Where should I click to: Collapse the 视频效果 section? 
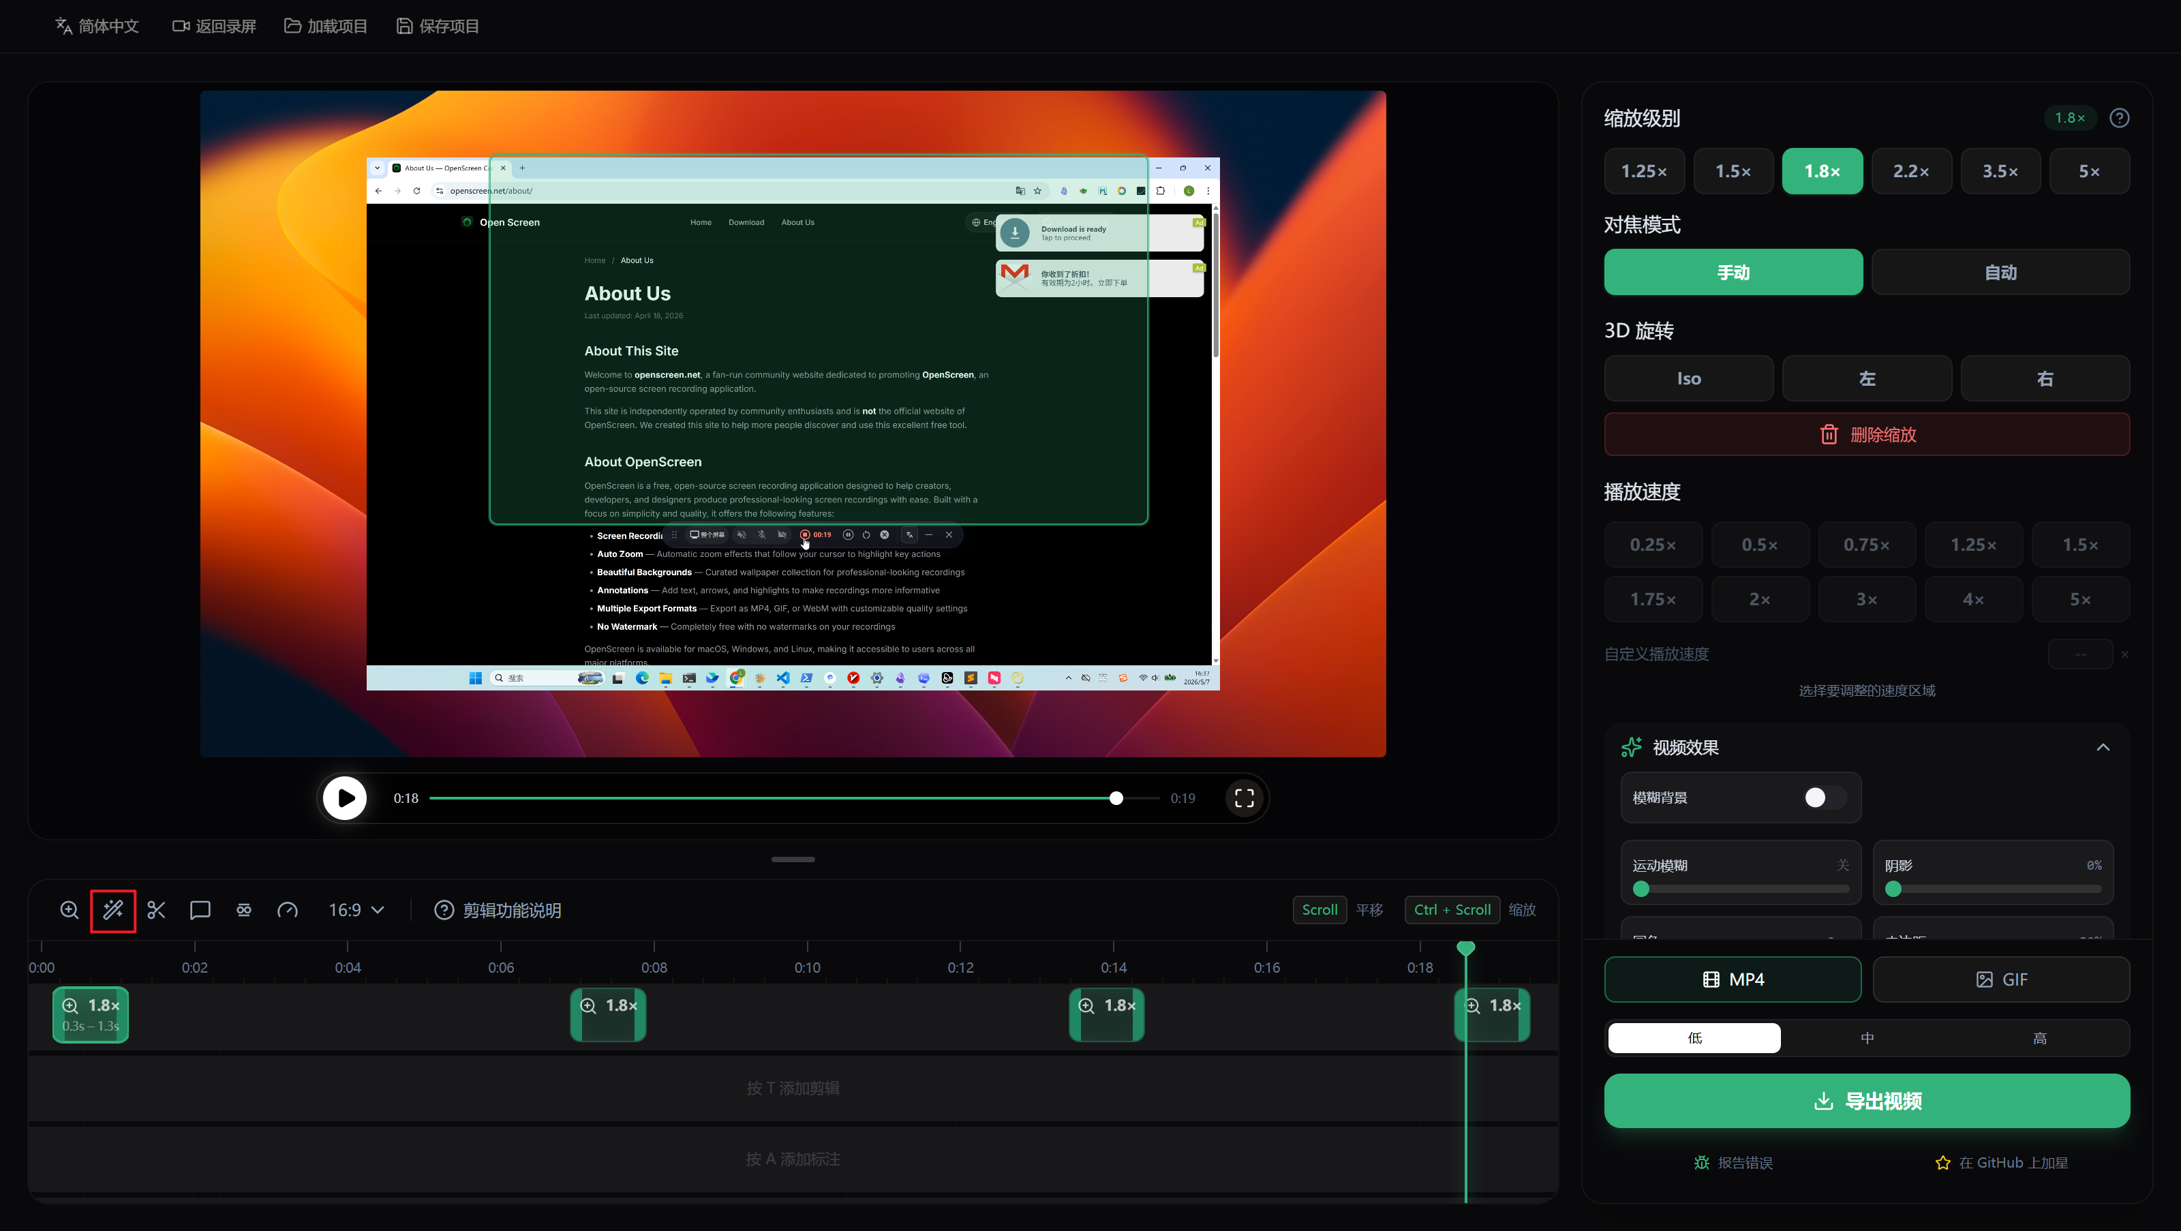pos(2103,748)
